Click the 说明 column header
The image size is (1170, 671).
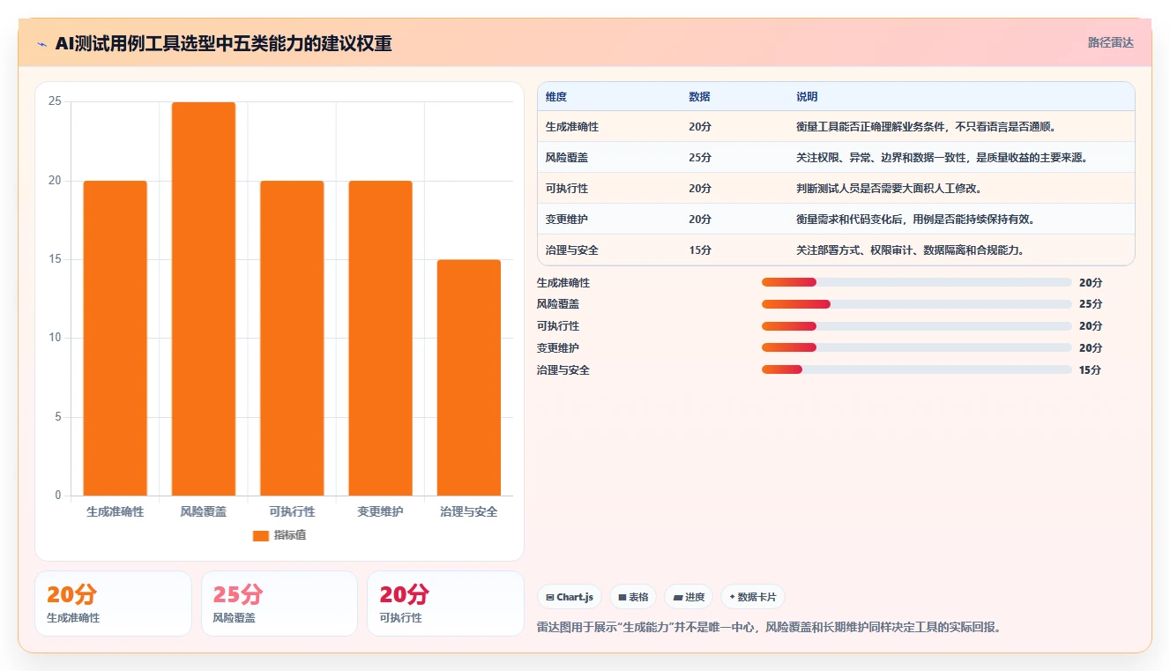point(807,96)
